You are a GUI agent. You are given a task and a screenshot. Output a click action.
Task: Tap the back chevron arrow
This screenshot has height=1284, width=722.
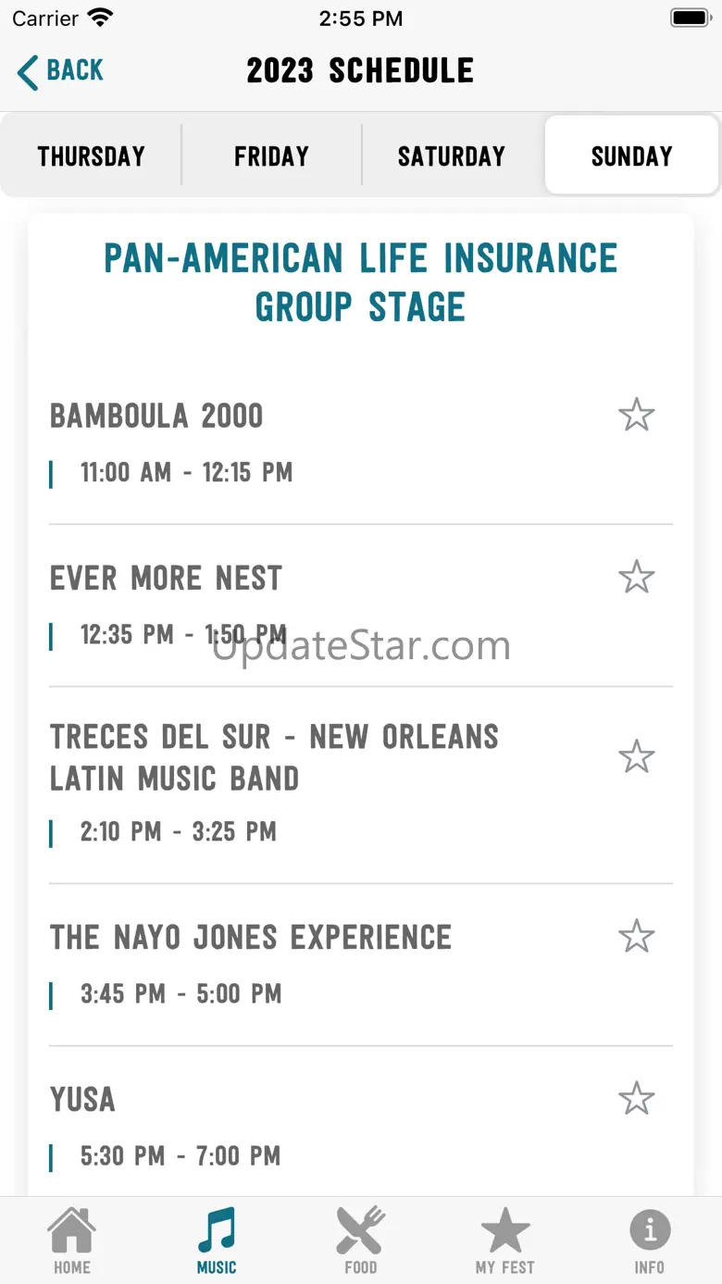pos(28,71)
